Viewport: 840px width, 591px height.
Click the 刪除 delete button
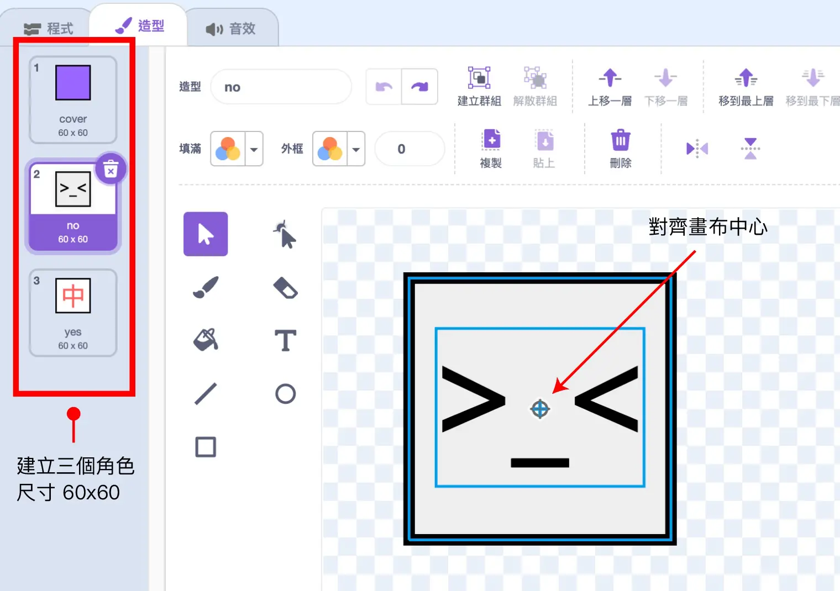(x=620, y=148)
